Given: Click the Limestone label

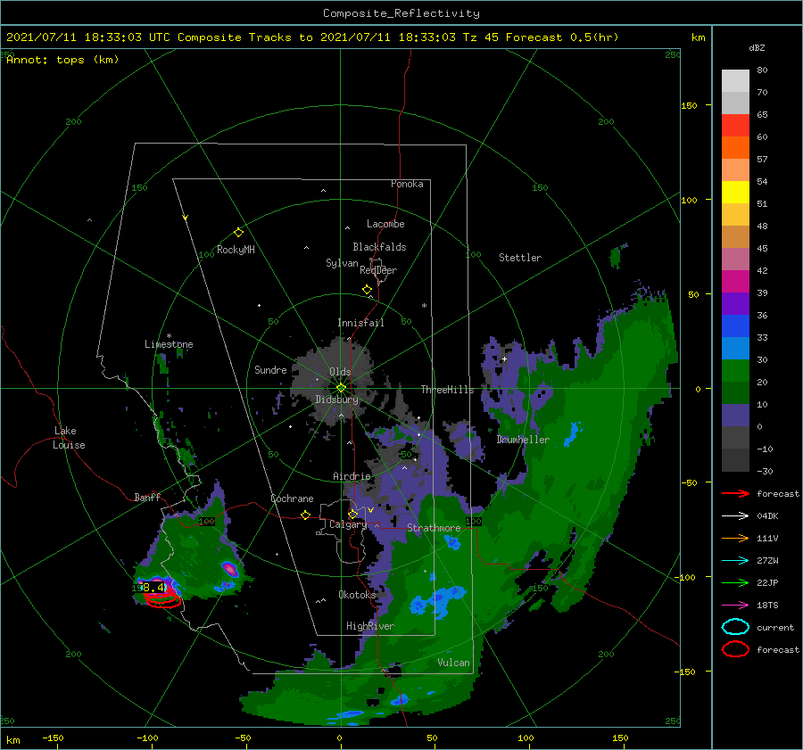Looking at the screenshot, I should pos(169,344).
